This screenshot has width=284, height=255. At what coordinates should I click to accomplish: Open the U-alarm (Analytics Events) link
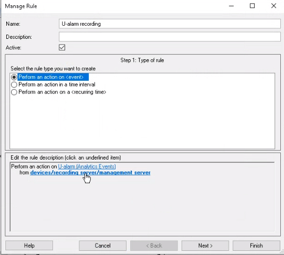tap(87, 166)
